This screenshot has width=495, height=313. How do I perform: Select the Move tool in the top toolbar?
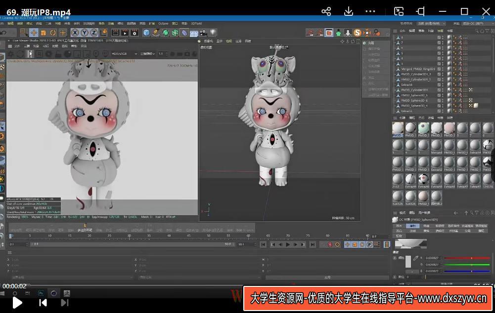coord(34,33)
